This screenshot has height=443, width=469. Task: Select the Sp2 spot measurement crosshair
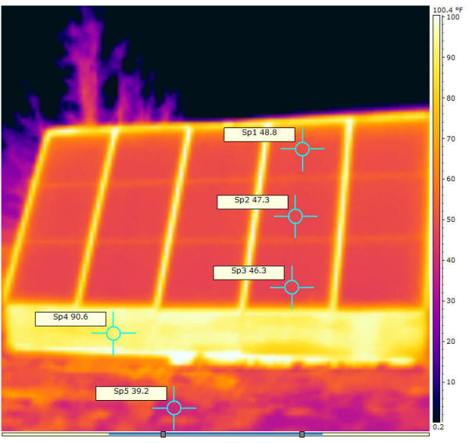click(x=295, y=216)
